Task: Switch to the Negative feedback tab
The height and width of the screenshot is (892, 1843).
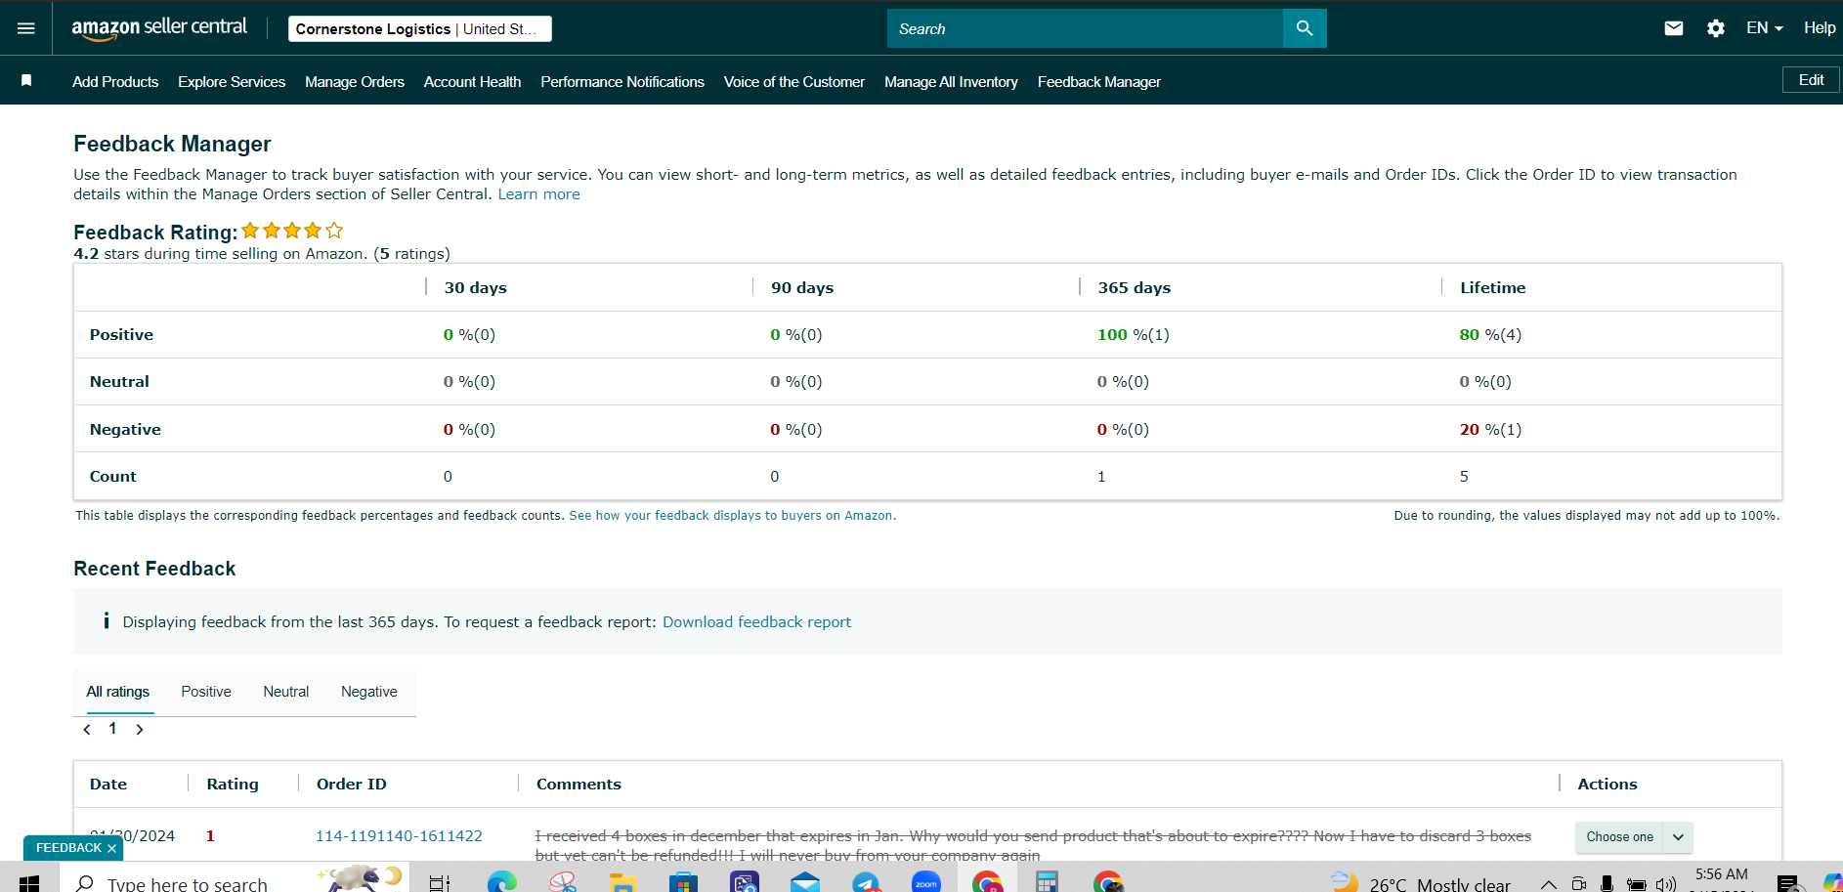Action: pos(369,692)
